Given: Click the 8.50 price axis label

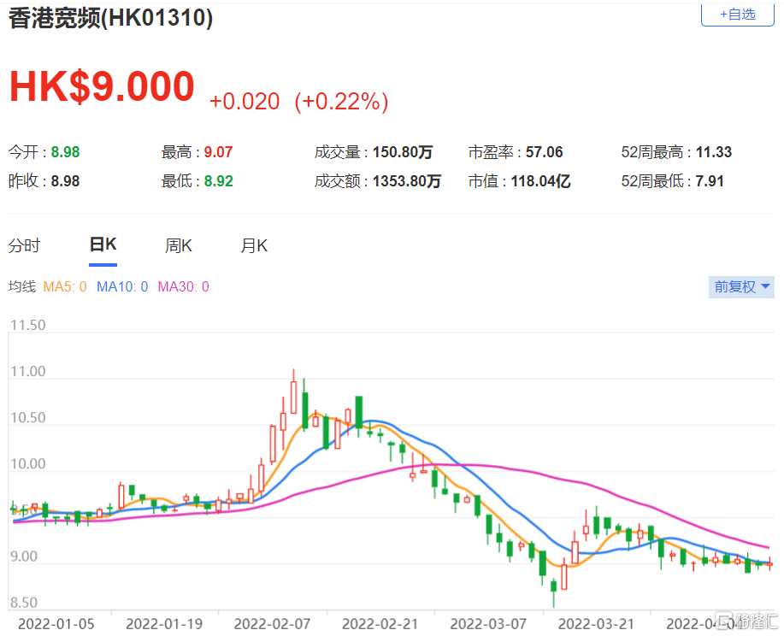Looking at the screenshot, I should click(23, 603).
